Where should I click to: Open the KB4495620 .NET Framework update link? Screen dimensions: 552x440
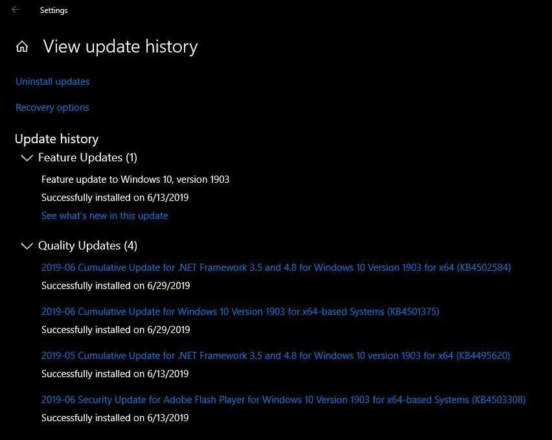coord(275,356)
